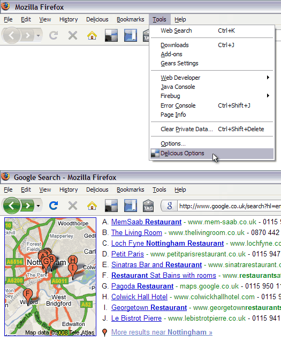Choose Gears Settings from the Tools menu
Viewport: 281px width, 341px height.
(212, 63)
